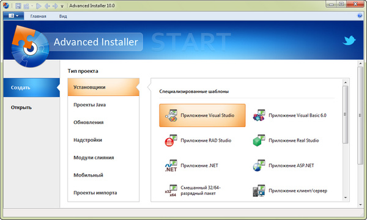Click the Advanced Installer disc logo

(x=30, y=47)
